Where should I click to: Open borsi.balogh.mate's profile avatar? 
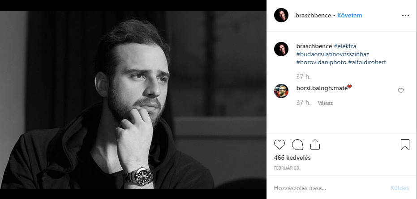[x=281, y=91]
